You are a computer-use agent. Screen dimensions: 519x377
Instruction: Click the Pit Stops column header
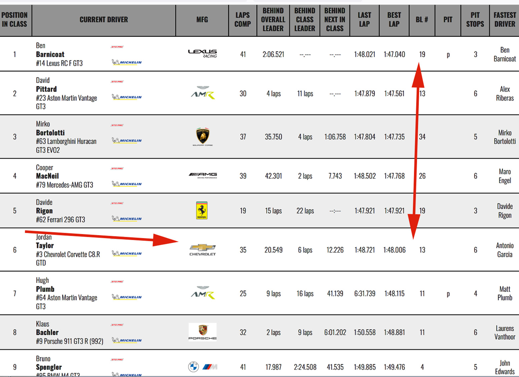point(475,20)
